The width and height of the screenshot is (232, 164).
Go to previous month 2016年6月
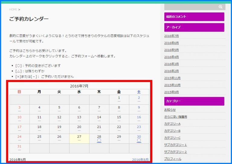[18, 159]
